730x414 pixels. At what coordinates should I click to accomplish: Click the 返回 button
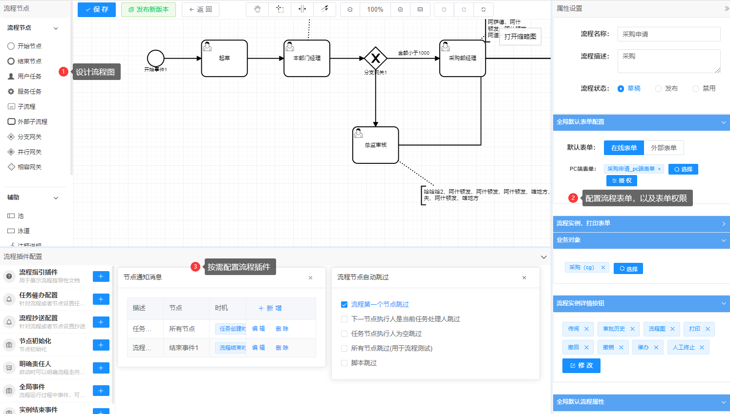pyautogui.click(x=200, y=10)
